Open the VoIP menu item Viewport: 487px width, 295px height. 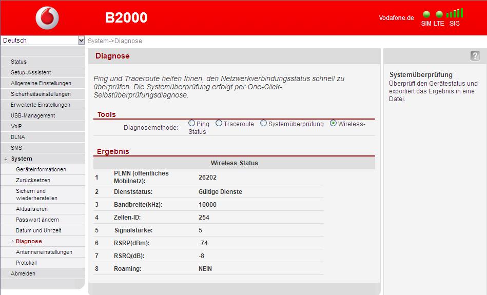coord(43,126)
